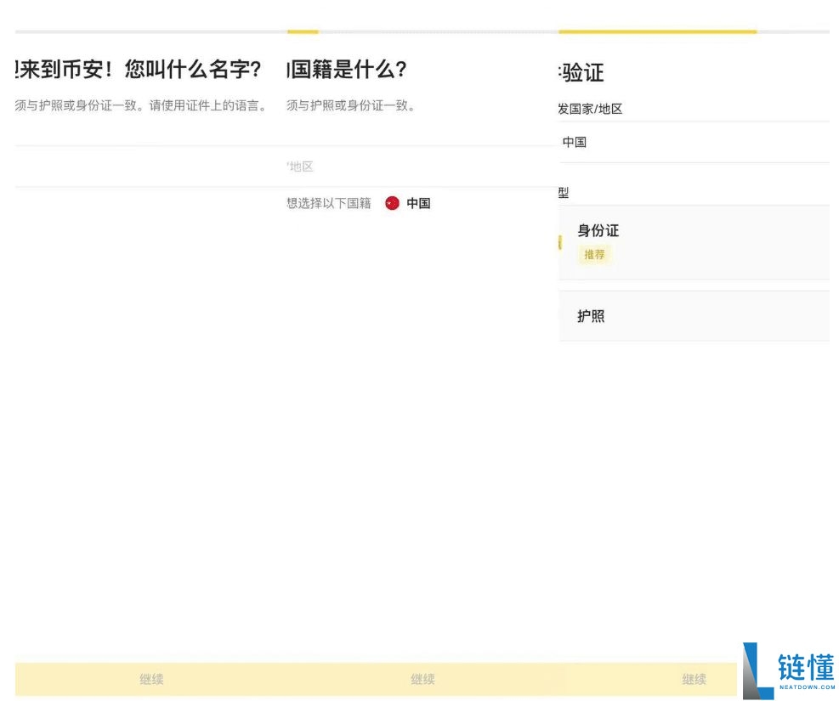Click the middle panel's 继续 button
The image size is (839, 701).
click(x=422, y=679)
